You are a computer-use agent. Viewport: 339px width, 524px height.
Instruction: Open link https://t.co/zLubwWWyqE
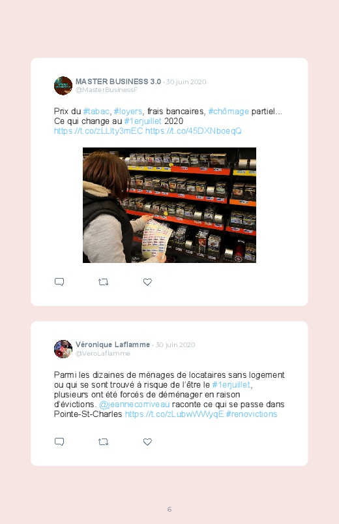click(174, 414)
